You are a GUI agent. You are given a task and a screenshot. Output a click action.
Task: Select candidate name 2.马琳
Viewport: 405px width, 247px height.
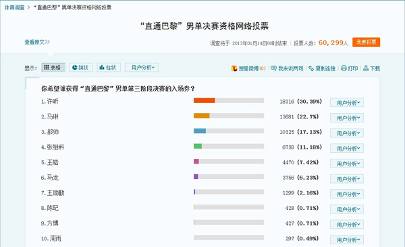pyautogui.click(x=49, y=116)
